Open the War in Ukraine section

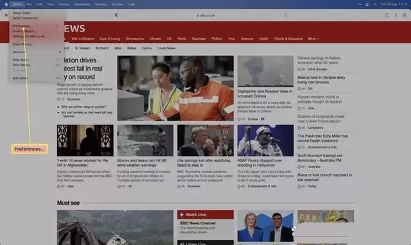coord(83,38)
